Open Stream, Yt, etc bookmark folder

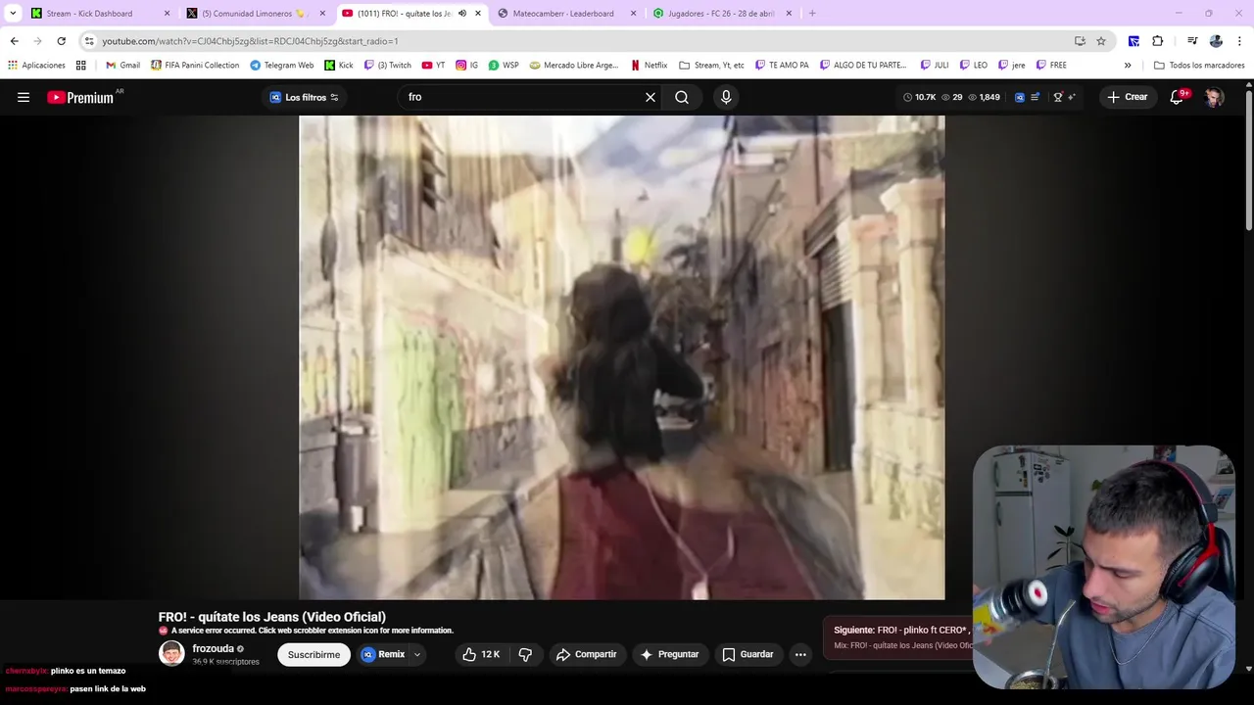pos(711,66)
